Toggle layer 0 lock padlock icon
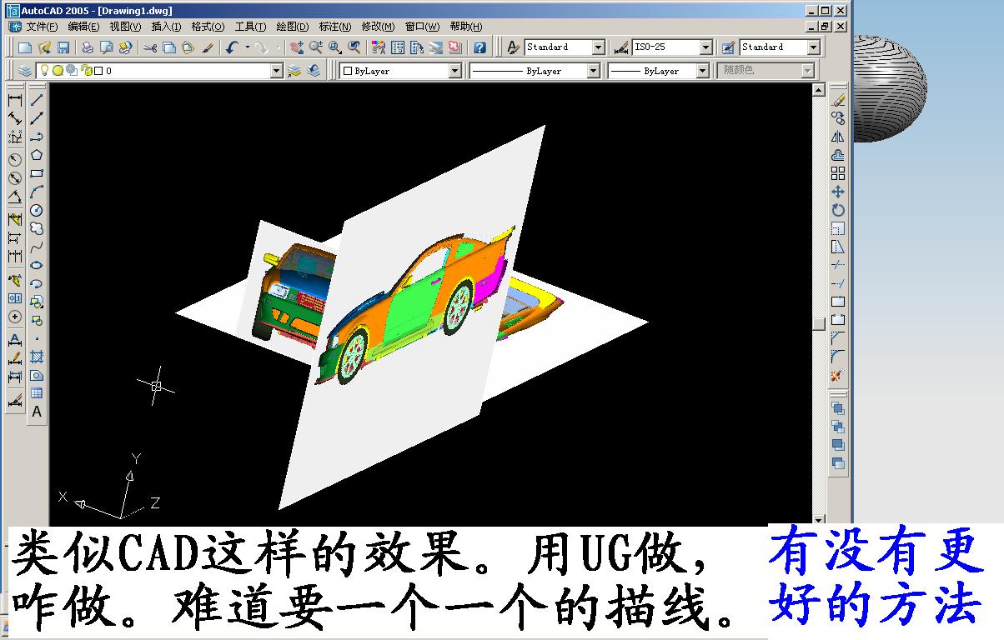 coord(86,71)
